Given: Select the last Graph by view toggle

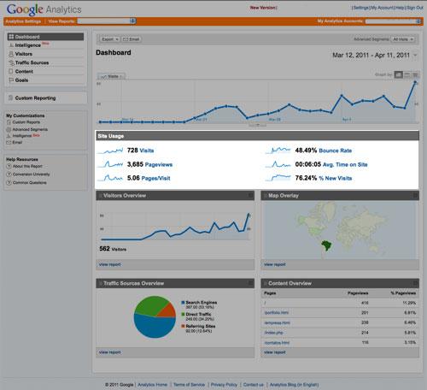Looking at the screenshot, I should 416,74.
